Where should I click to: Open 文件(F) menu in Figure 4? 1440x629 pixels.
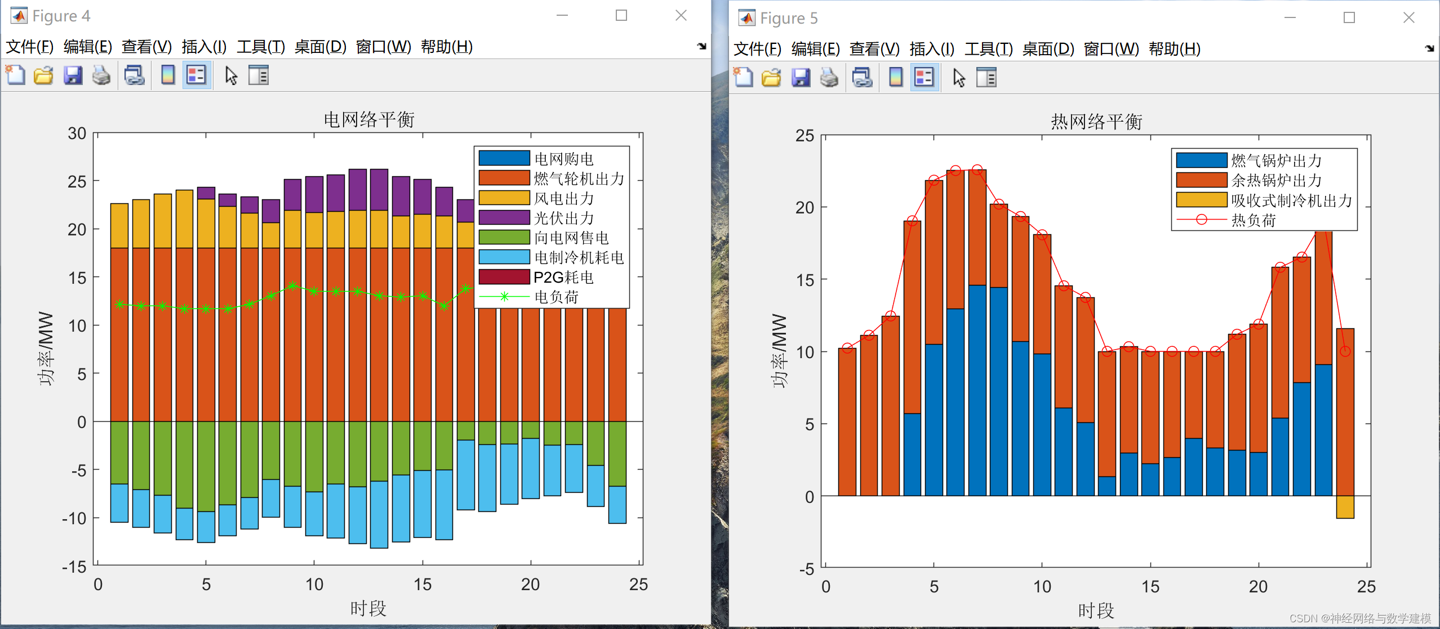(29, 46)
